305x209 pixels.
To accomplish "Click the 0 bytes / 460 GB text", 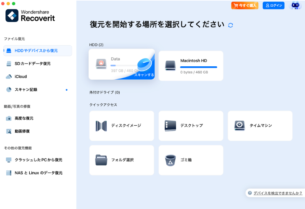I will coord(194,72).
